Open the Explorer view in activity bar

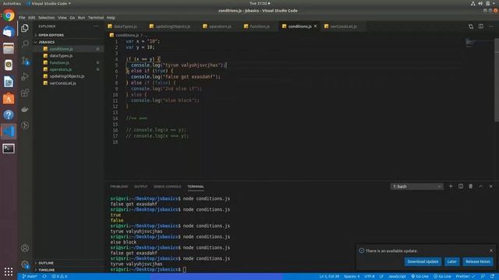click(x=25, y=28)
